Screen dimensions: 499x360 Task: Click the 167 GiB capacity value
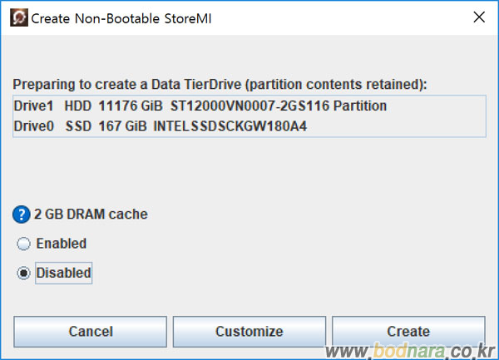tap(122, 126)
